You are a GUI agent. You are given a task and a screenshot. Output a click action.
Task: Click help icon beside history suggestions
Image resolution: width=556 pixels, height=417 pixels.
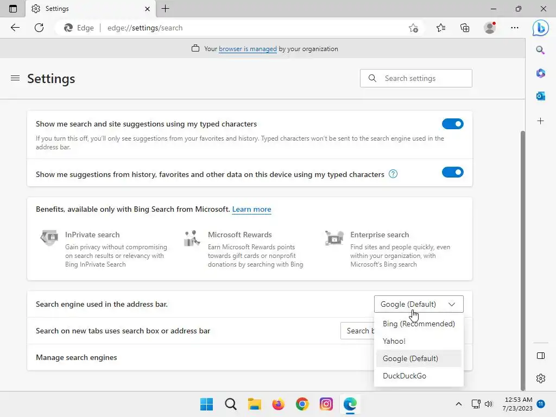(393, 174)
